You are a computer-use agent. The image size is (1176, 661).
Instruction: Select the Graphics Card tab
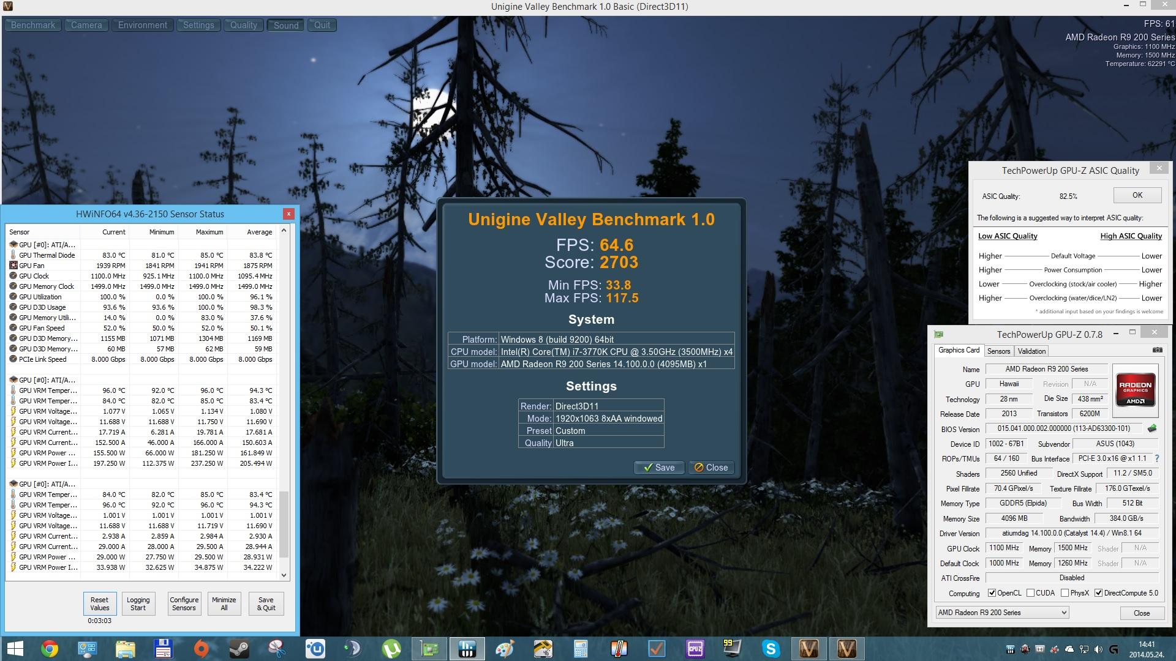click(959, 350)
